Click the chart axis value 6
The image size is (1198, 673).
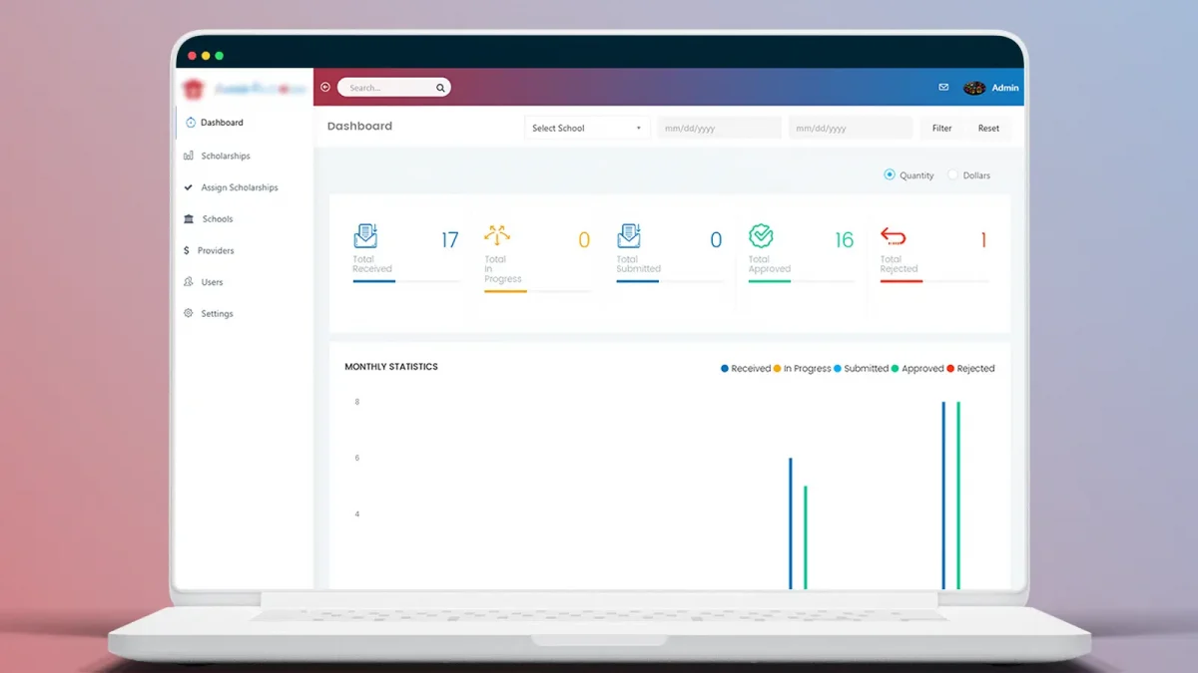357,458
